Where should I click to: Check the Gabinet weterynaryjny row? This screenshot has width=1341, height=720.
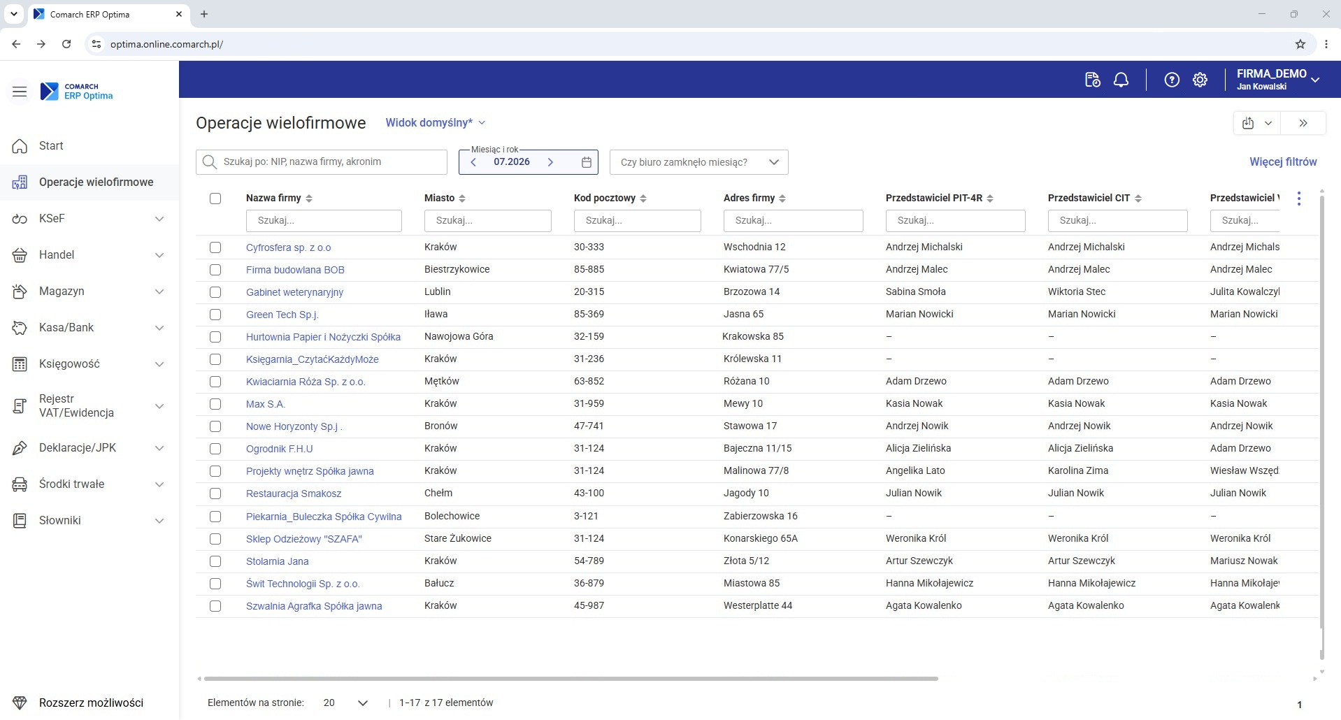(215, 292)
